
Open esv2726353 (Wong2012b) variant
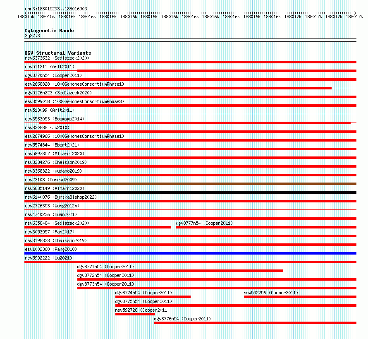52,206
